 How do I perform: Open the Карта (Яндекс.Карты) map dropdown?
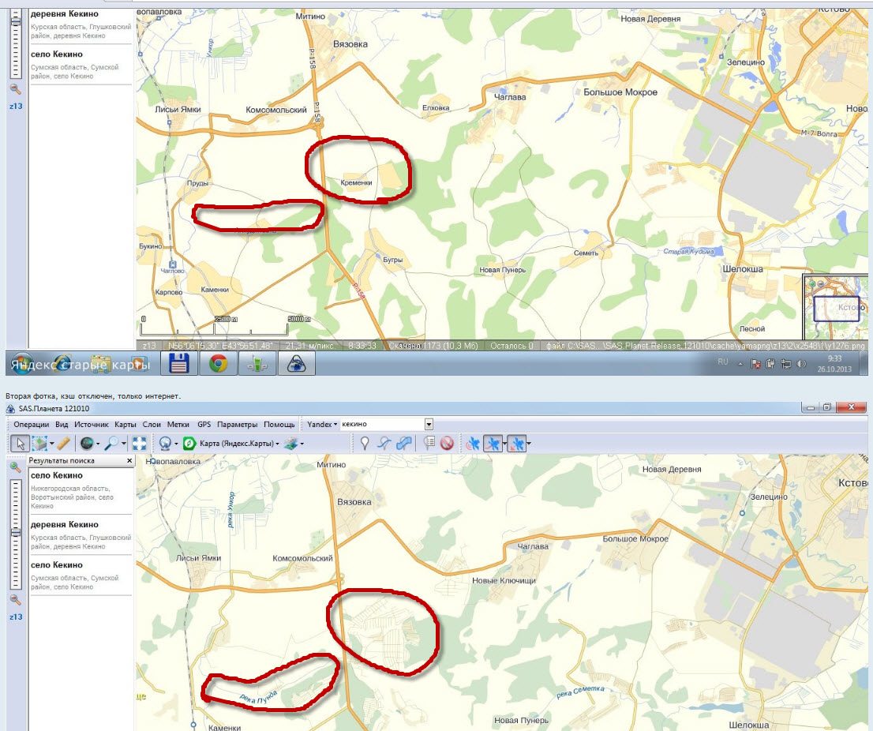pyautogui.click(x=238, y=444)
